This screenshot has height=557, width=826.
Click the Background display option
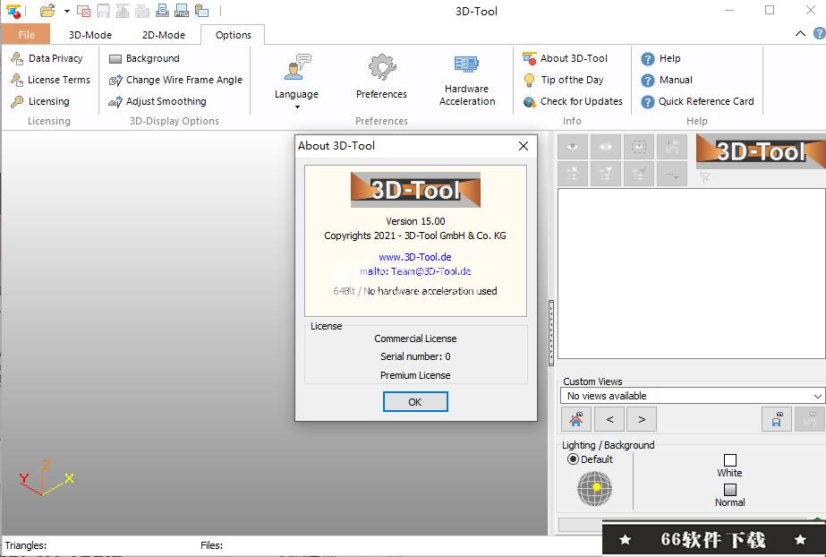144,58
